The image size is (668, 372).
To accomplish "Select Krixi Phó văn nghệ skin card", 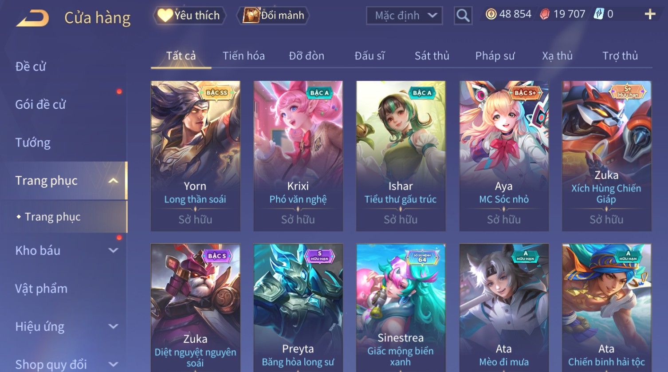I will coord(298,156).
